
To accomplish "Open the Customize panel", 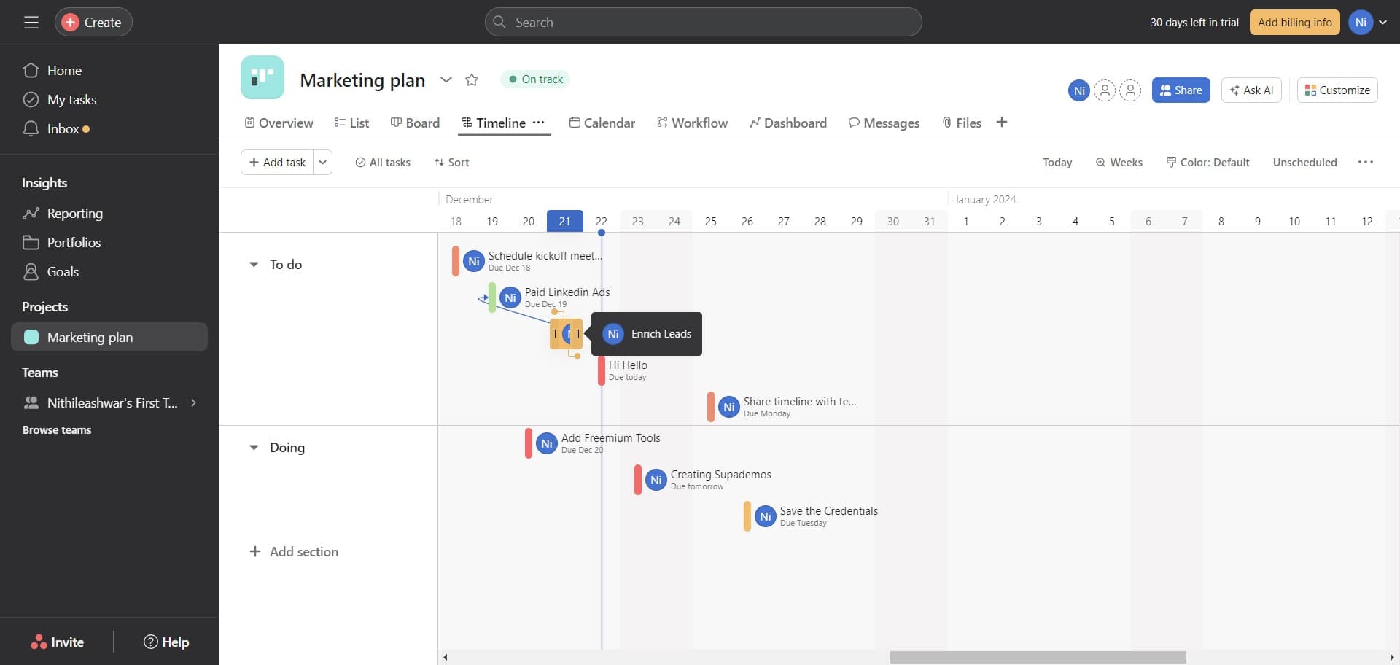I will (x=1337, y=90).
